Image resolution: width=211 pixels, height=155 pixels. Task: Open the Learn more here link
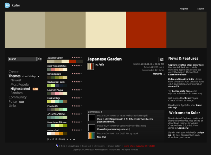click(177, 75)
